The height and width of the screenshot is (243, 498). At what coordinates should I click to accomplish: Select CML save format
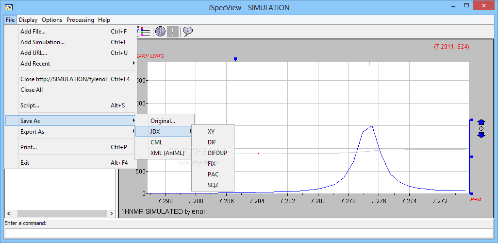point(164,142)
